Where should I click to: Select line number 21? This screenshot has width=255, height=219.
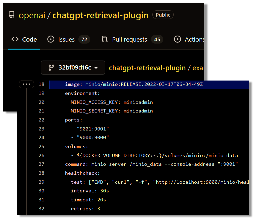(x=41, y=111)
